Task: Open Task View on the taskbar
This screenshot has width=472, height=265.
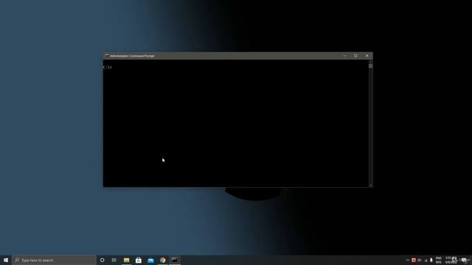Action: pos(114,260)
